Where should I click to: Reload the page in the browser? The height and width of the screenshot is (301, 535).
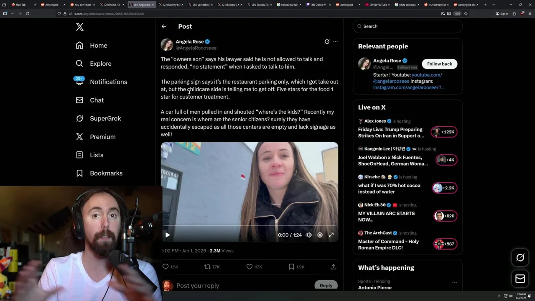coord(28,13)
